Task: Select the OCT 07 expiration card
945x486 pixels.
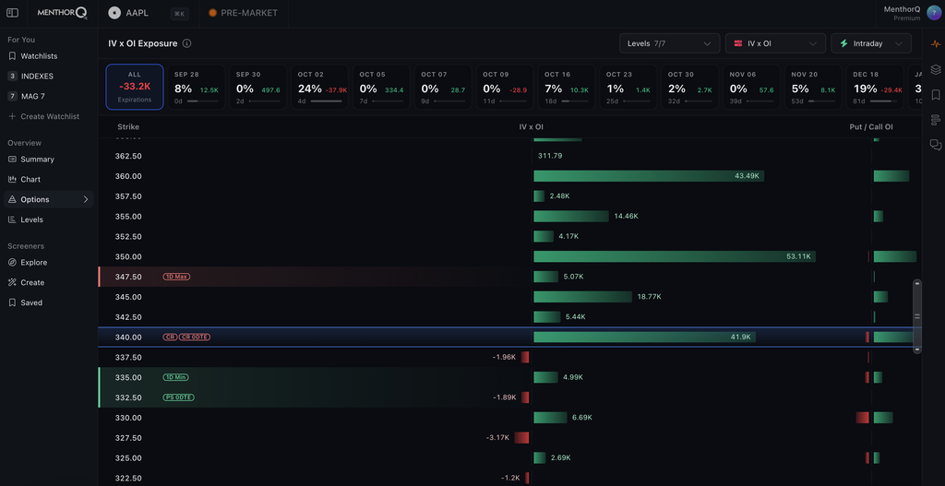Action: (443, 87)
